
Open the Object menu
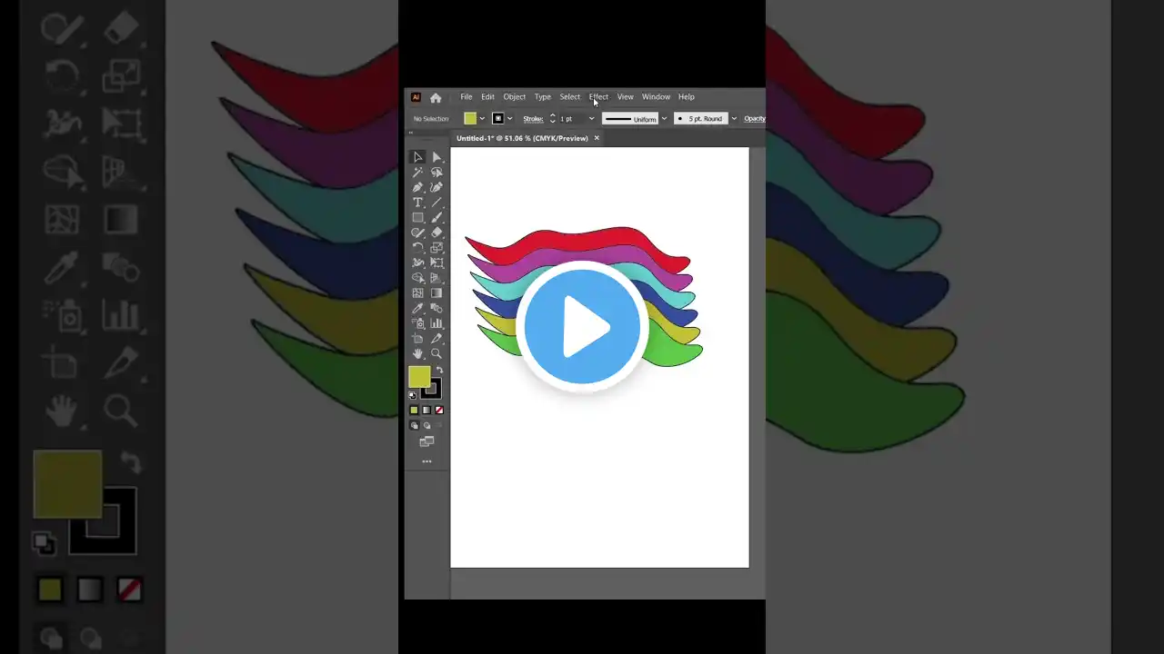(x=515, y=97)
